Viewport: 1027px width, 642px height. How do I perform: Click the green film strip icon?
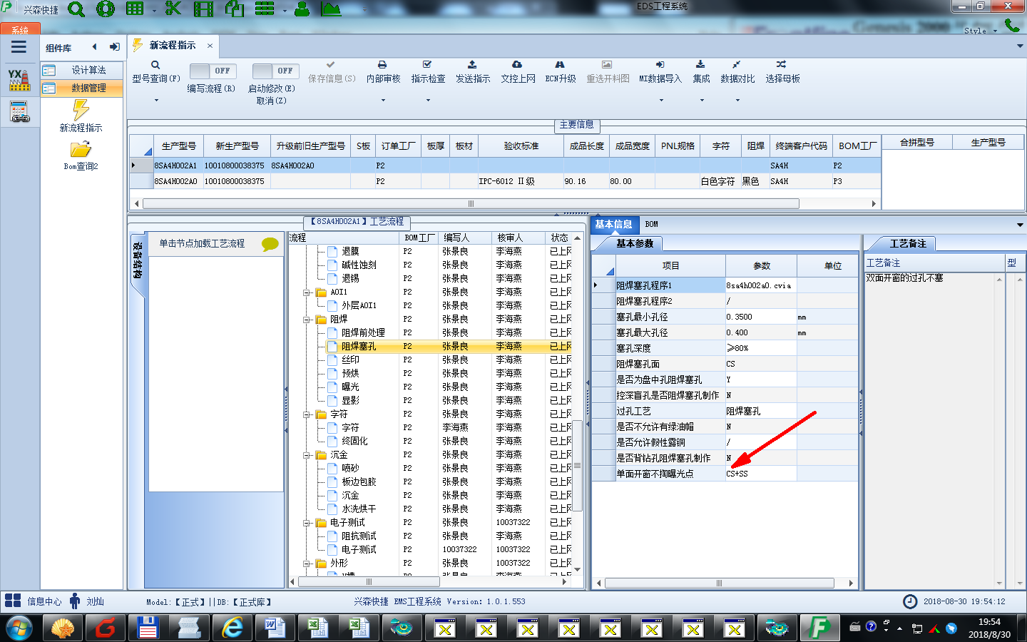(x=203, y=9)
